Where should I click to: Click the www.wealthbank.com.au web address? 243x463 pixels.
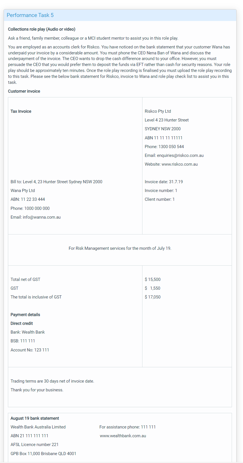[x=123, y=436]
